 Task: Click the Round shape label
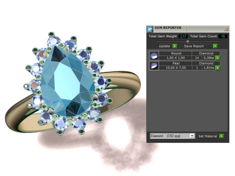click(176, 53)
